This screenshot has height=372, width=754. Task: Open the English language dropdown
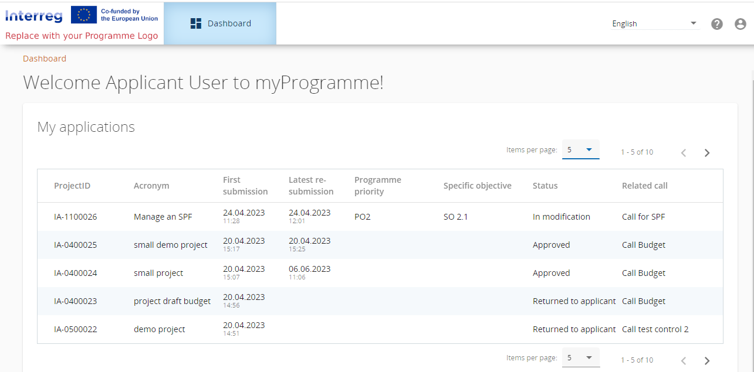click(654, 24)
